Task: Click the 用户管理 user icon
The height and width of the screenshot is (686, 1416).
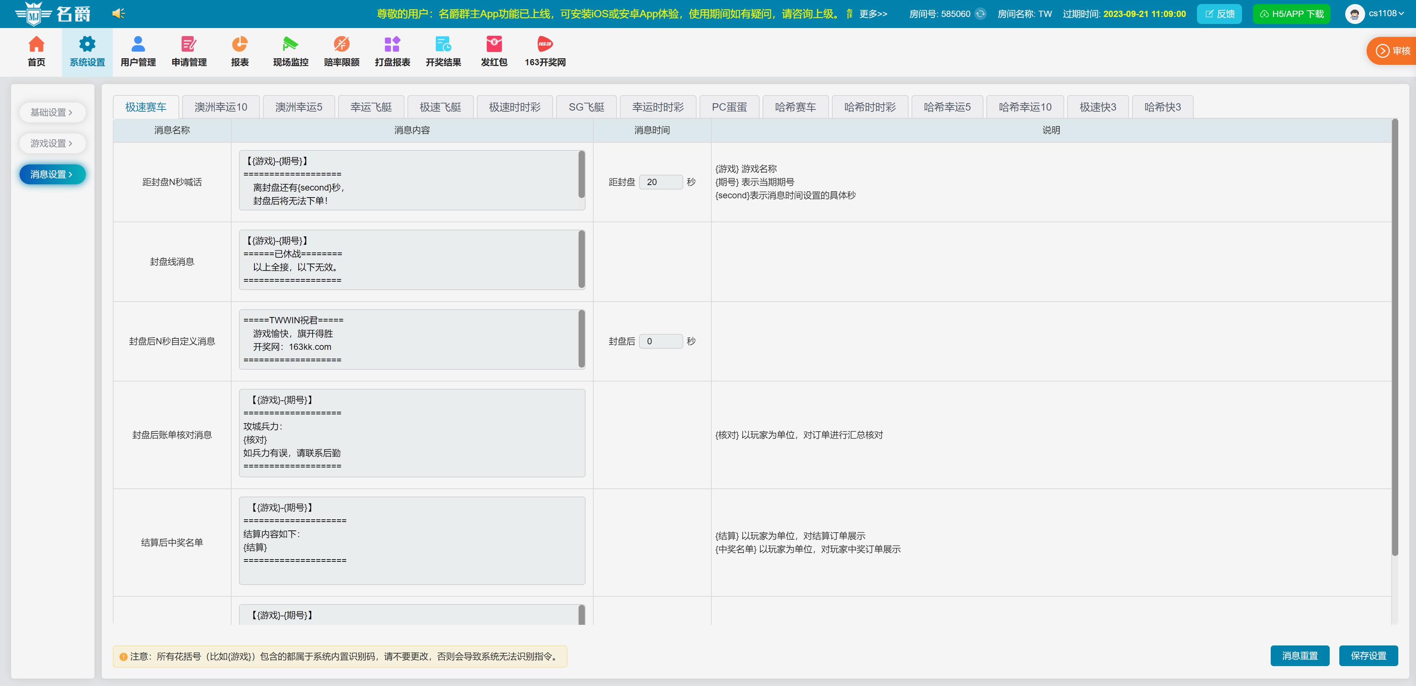Action: coord(138,45)
